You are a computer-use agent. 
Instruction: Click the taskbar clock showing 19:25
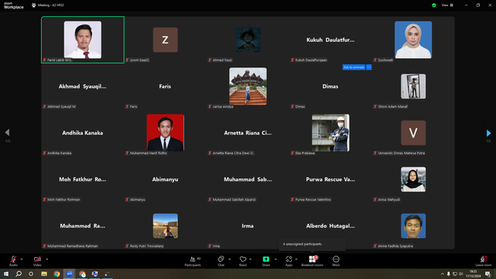pos(474,274)
